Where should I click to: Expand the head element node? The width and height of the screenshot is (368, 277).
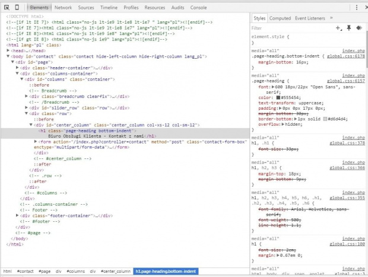pos(9,50)
